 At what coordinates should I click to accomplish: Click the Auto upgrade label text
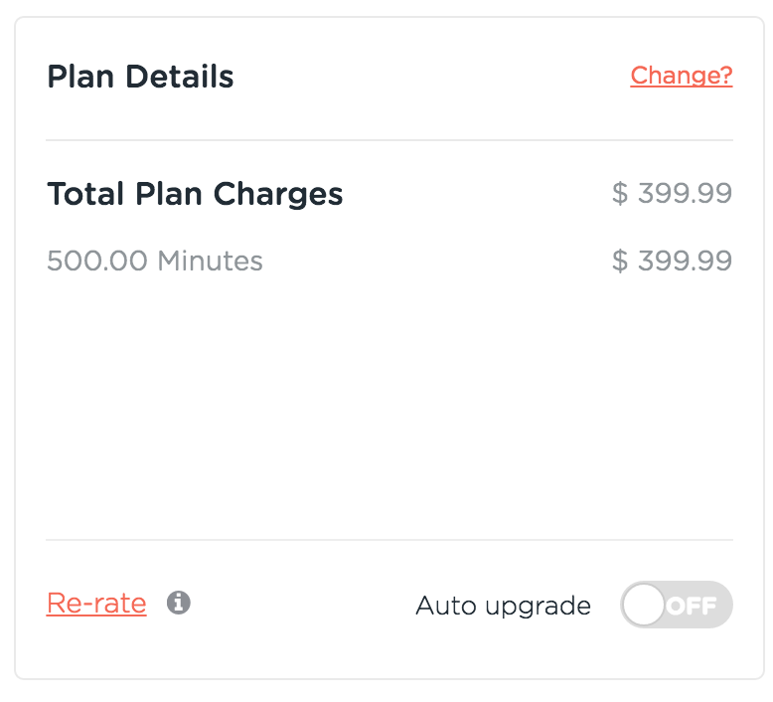[503, 606]
